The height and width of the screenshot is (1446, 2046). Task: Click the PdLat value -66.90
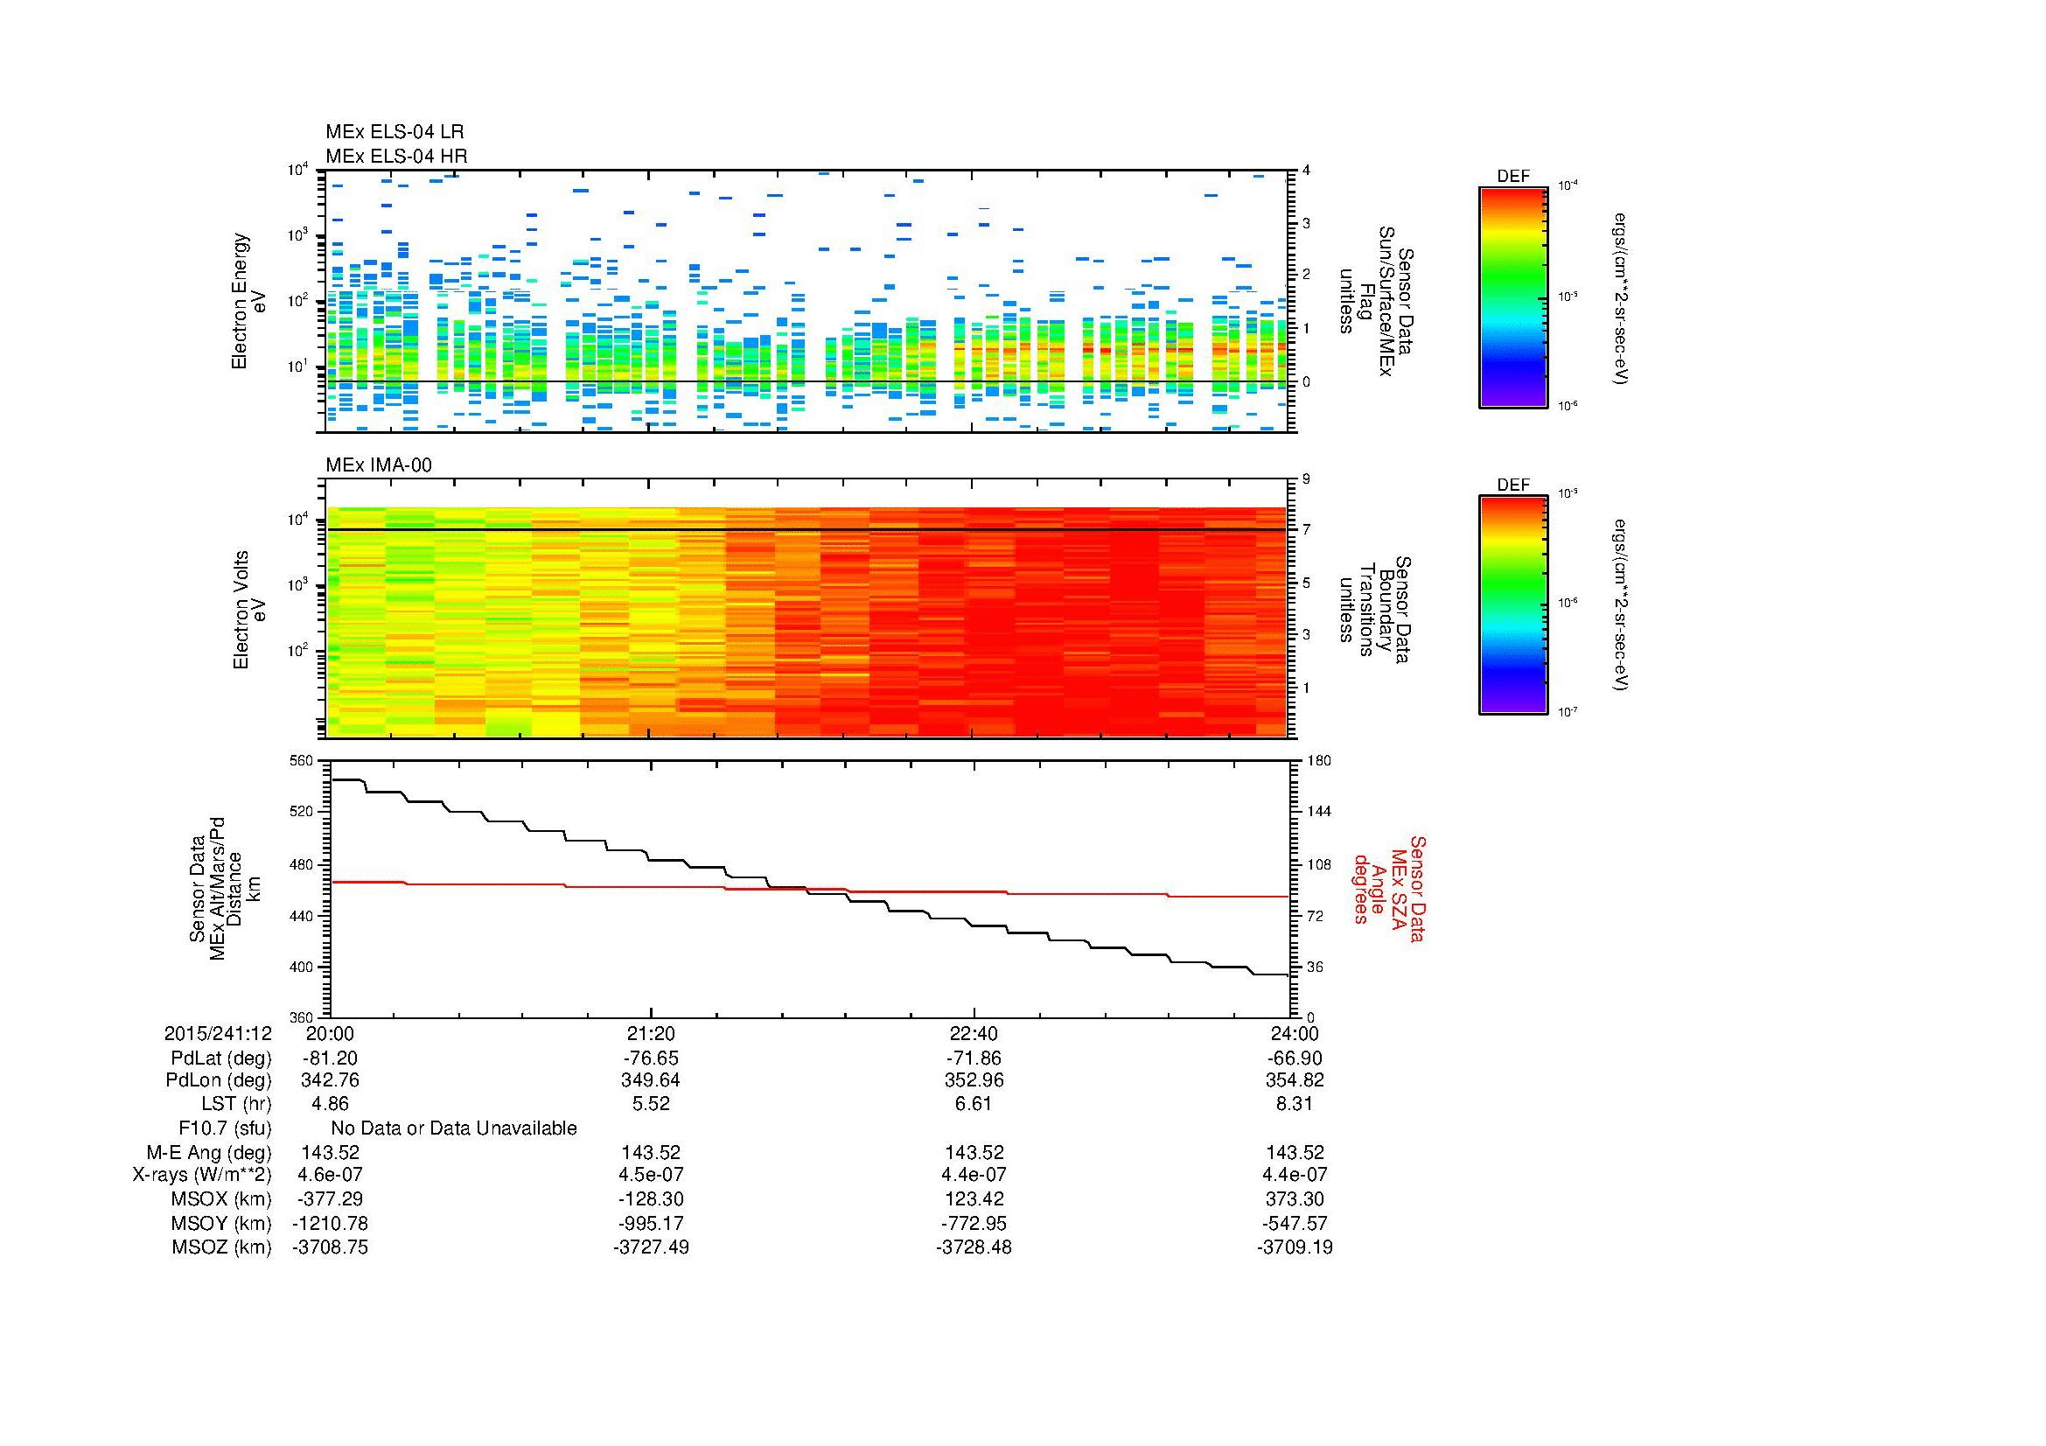(x=1295, y=1058)
